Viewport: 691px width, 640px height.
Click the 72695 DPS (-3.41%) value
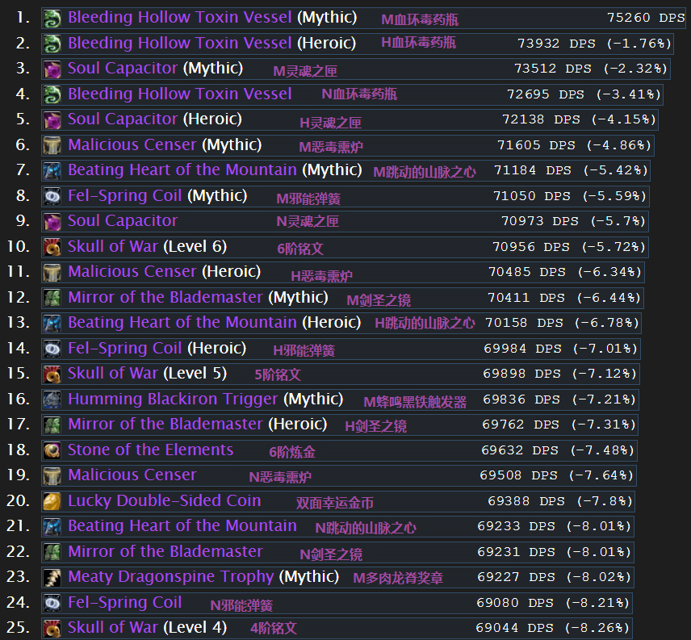tap(584, 94)
